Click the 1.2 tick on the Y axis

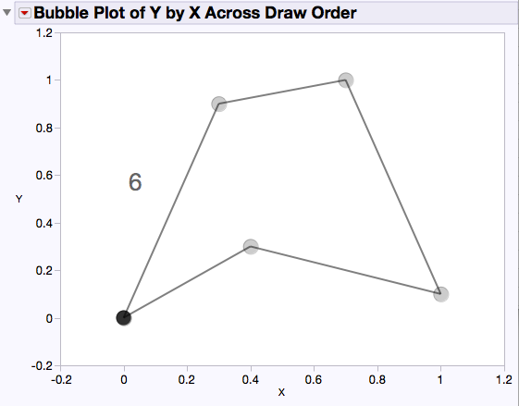coord(44,32)
